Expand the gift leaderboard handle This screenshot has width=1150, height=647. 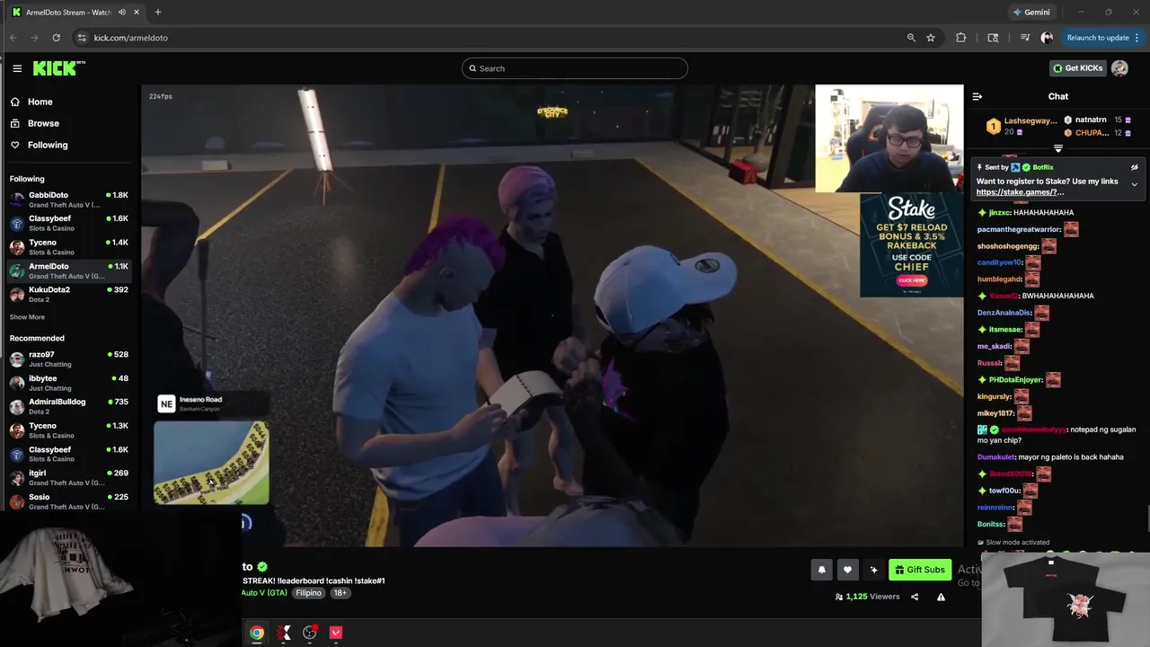pos(1057,149)
